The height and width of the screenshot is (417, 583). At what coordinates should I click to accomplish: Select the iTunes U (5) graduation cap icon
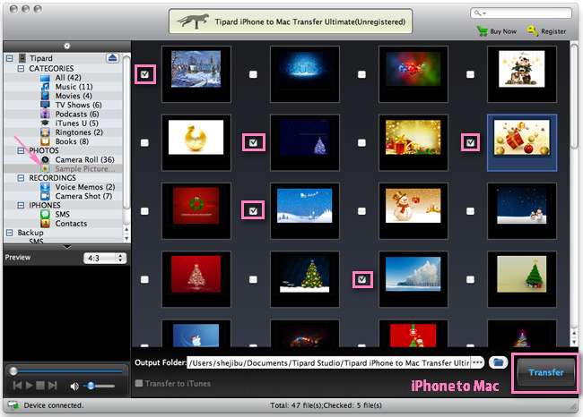[45, 123]
